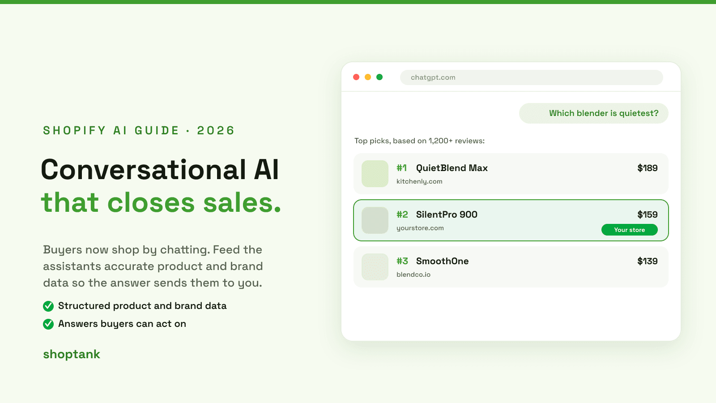Open the QuietBlend Max product thumbnail
Image resolution: width=716 pixels, height=403 pixels.
click(x=375, y=174)
